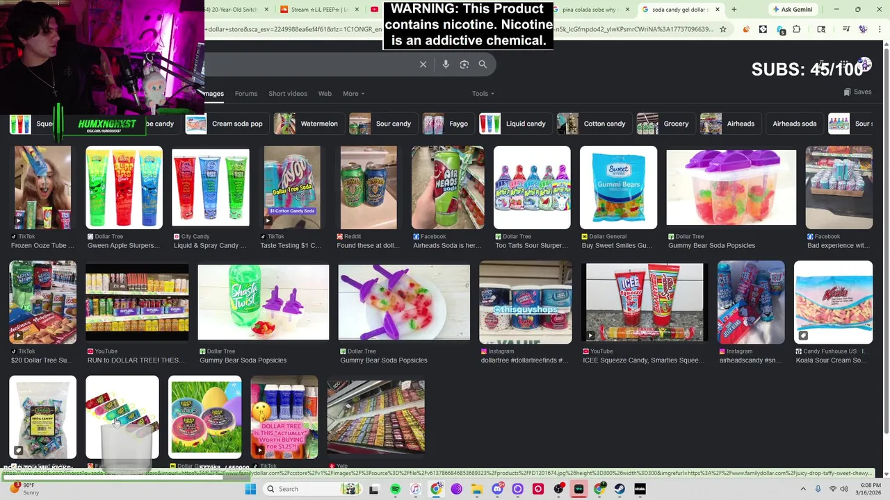This screenshot has width=890, height=500.
Task: Open Task View in taskbar
Action: pos(374,489)
